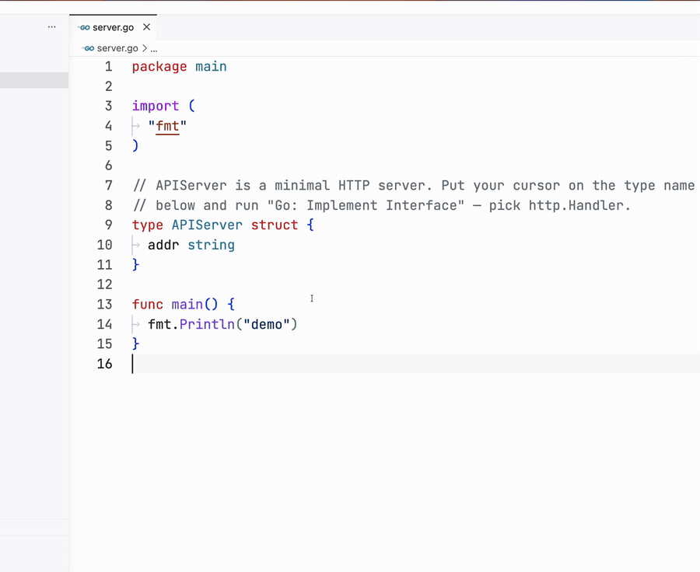
Task: Click the APIServer type name on line 9
Action: [x=207, y=225]
